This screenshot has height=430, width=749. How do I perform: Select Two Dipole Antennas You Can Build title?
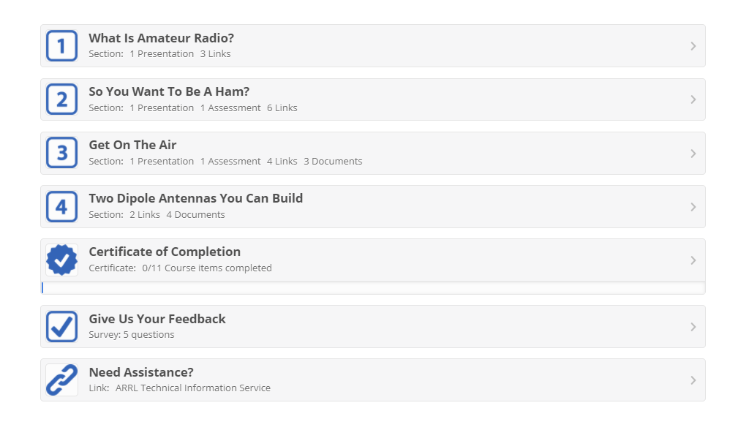tap(195, 198)
